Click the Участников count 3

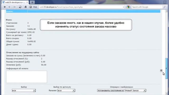pos(28,23)
